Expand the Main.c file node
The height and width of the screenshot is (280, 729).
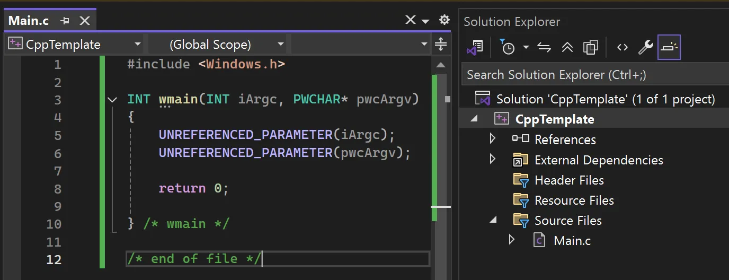512,240
